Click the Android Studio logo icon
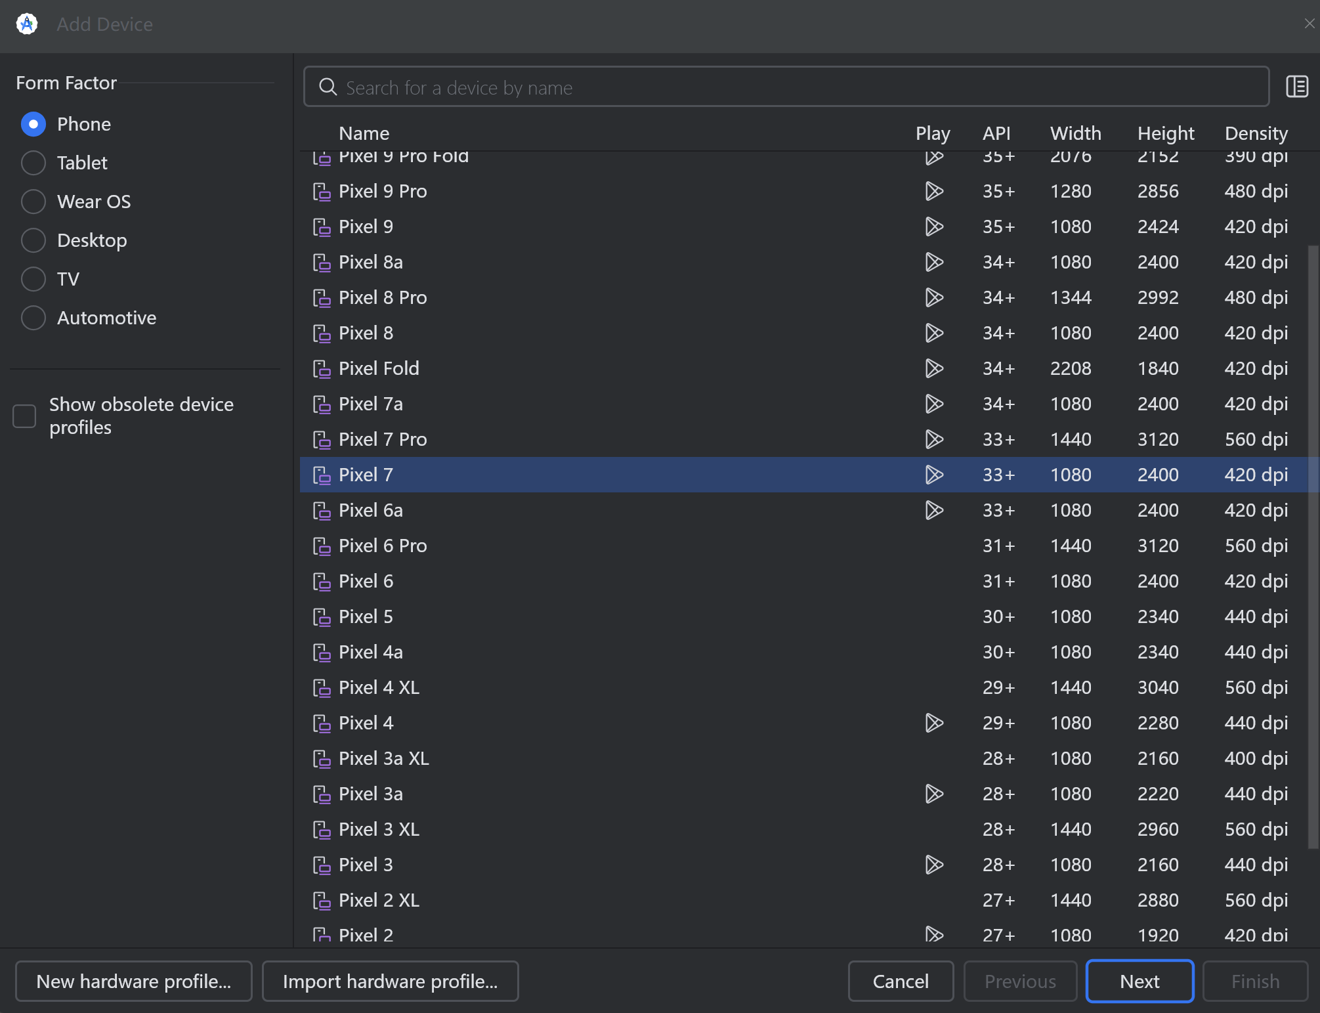The height and width of the screenshot is (1013, 1320). click(x=27, y=24)
